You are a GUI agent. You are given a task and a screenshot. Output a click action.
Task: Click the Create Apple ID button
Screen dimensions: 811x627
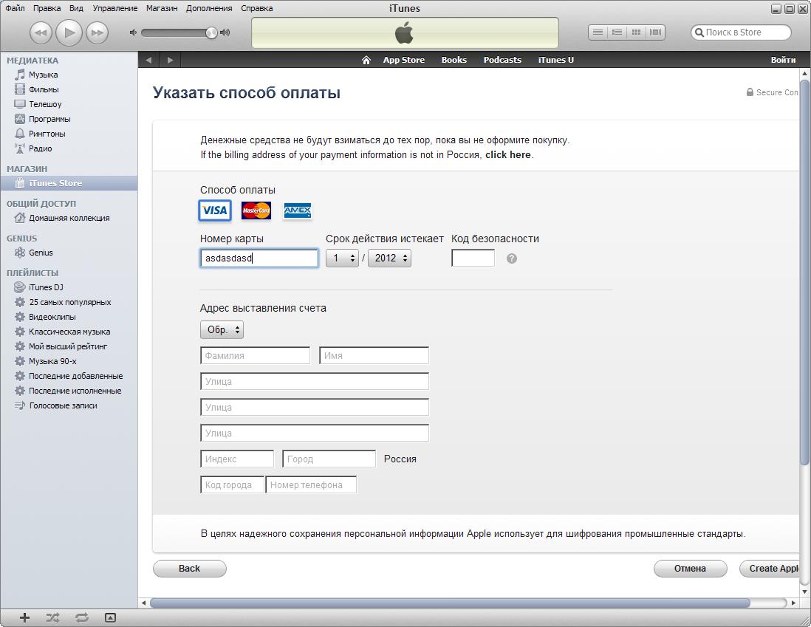(770, 569)
